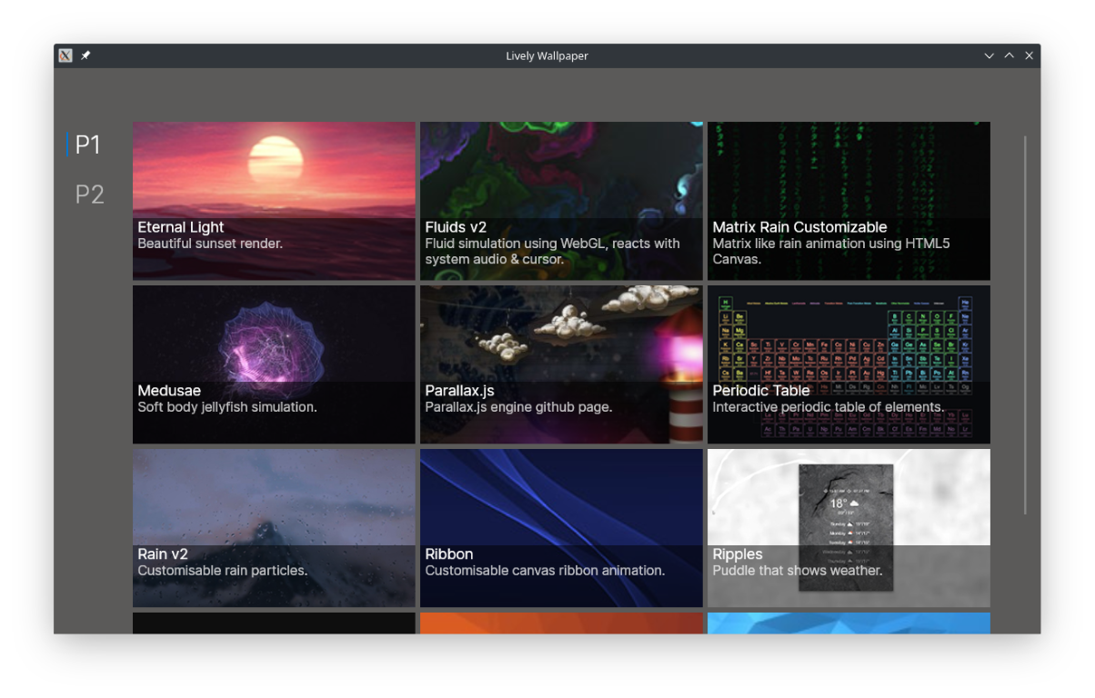Select the partially visible blue wallpaper tile

click(x=849, y=623)
